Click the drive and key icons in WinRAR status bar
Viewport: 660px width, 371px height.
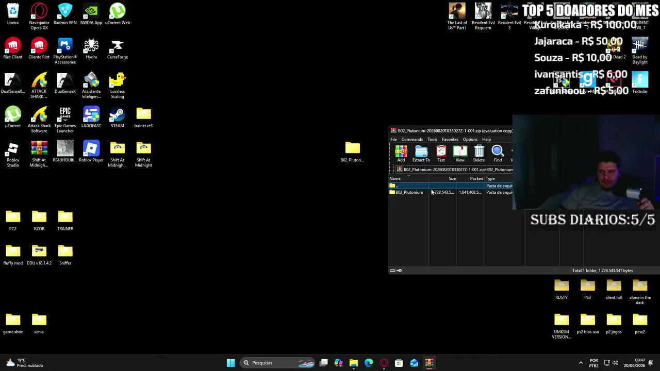tap(395, 271)
